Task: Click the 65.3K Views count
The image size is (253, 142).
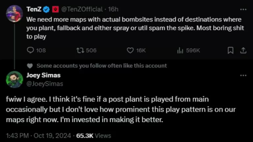Action: coord(94,135)
